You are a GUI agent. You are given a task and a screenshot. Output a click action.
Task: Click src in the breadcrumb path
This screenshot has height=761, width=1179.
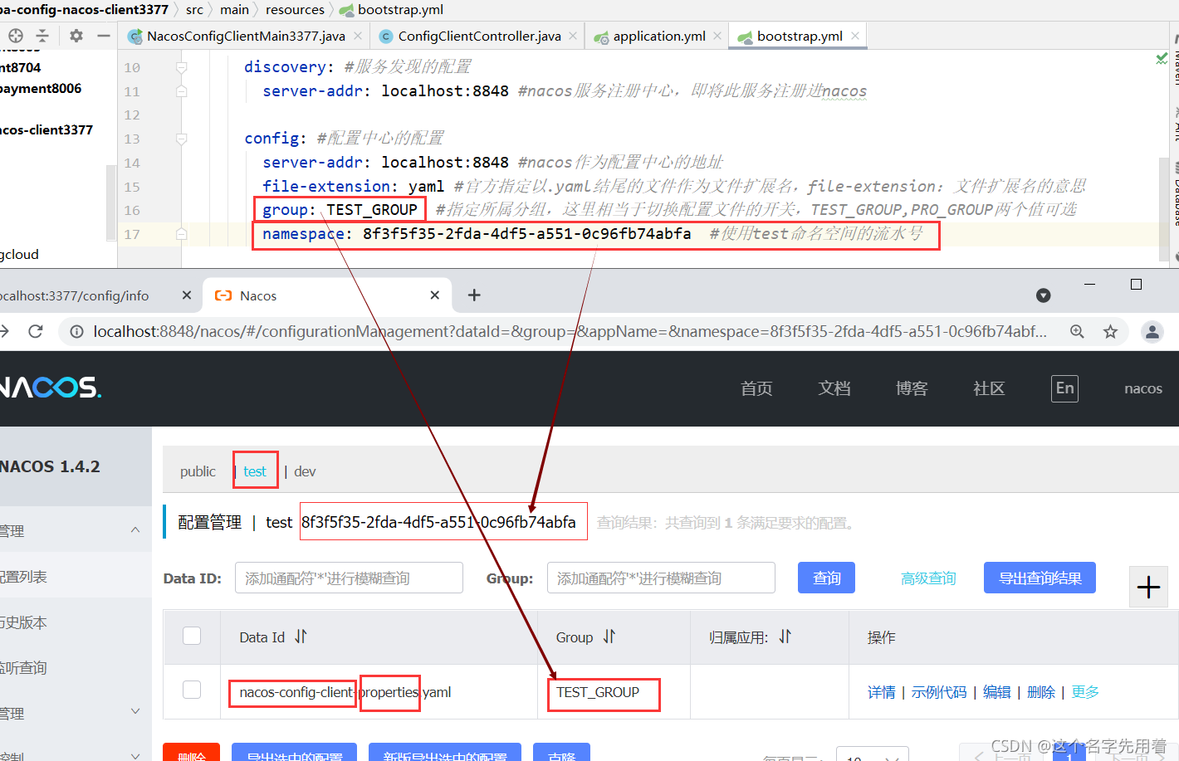194,9
